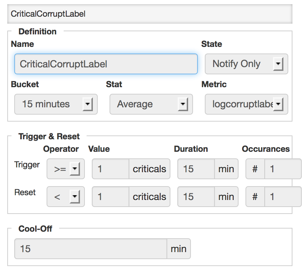
Task: Open the State dropdown showing Notify Only
Action: [246, 64]
